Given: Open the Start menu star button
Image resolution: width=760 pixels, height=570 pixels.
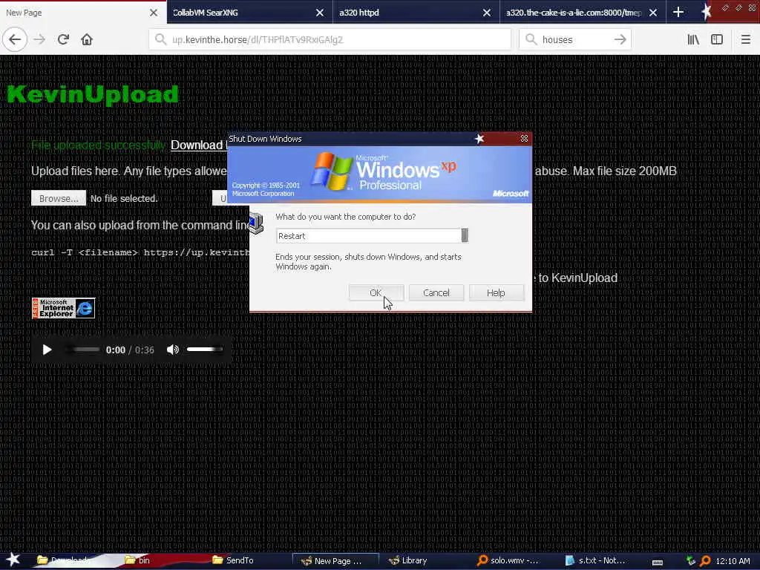Looking at the screenshot, I should click(13, 560).
